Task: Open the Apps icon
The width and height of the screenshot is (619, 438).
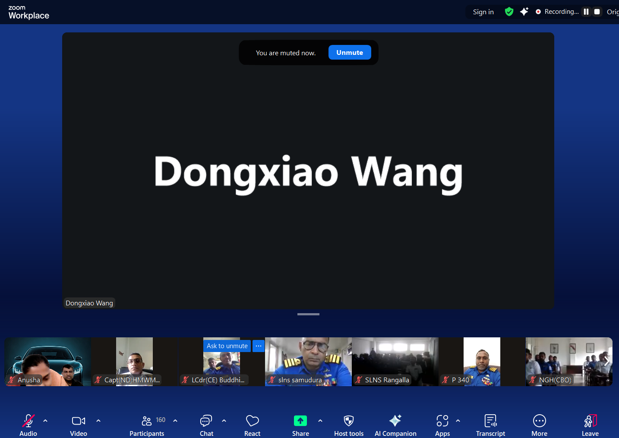Action: point(442,421)
